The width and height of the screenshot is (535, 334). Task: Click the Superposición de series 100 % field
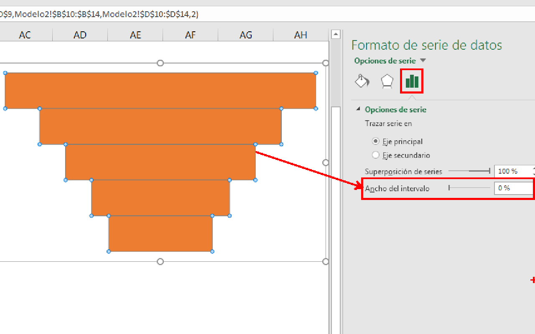point(512,171)
